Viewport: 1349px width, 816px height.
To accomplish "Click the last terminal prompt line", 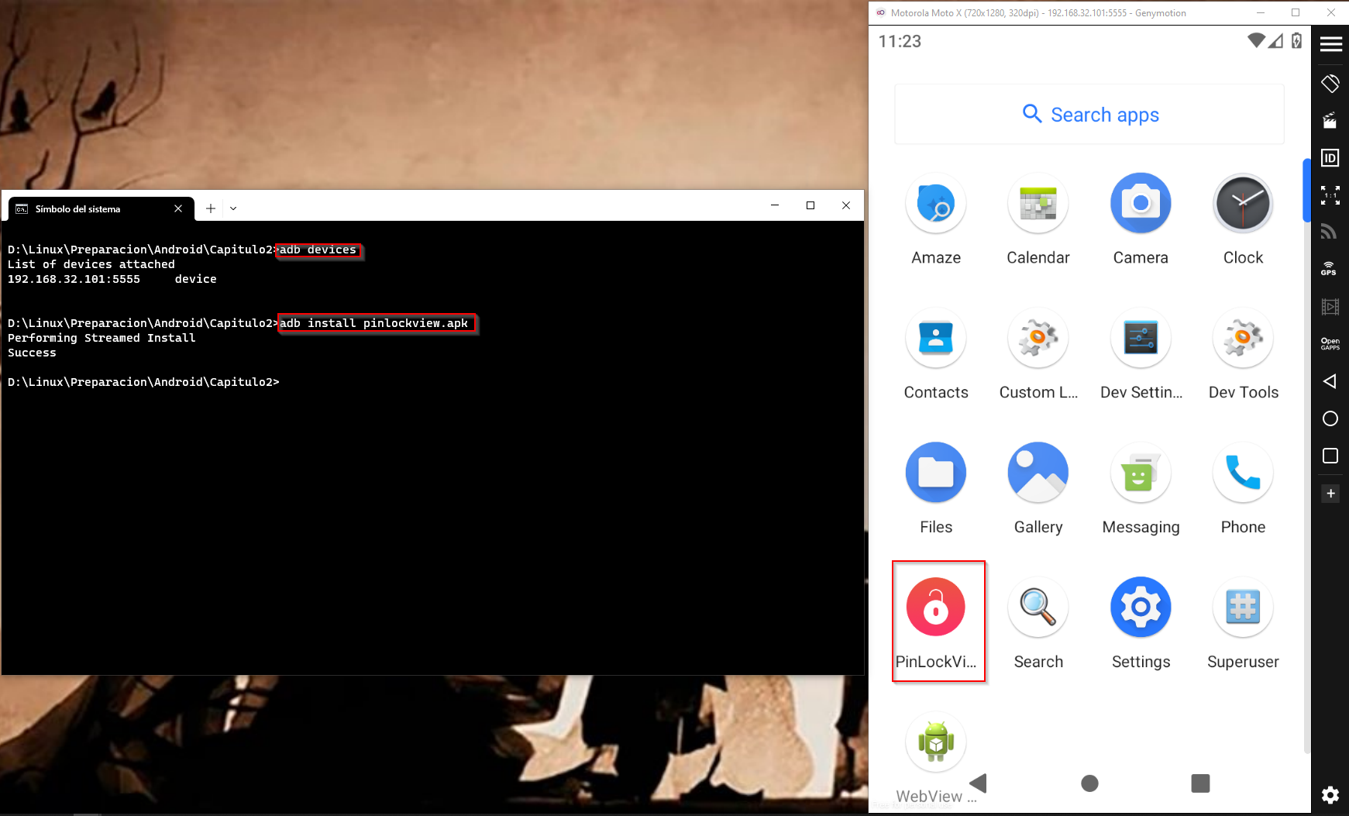I will tap(143, 382).
